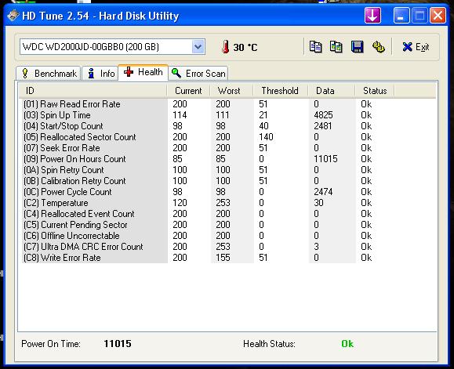Switch to the Error Scan tab
Image resolution: width=454 pixels, height=369 pixels.
click(x=198, y=74)
